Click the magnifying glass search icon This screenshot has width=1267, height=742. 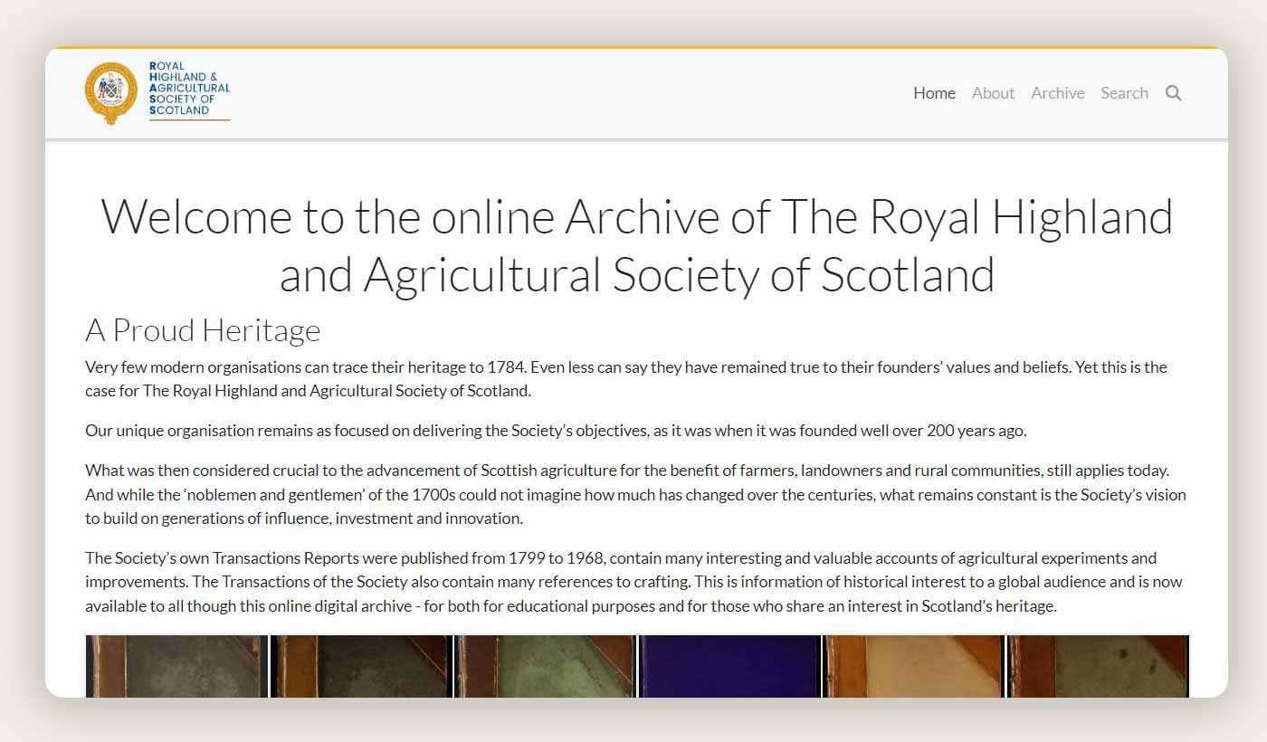[x=1174, y=93]
